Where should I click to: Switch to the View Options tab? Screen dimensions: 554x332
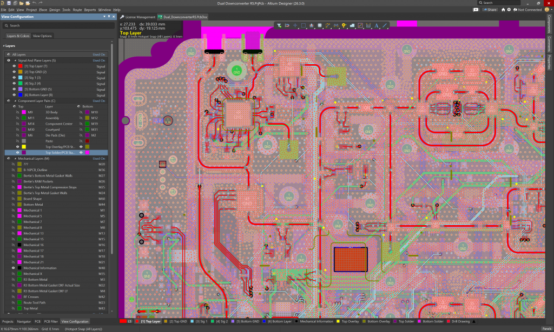43,36
